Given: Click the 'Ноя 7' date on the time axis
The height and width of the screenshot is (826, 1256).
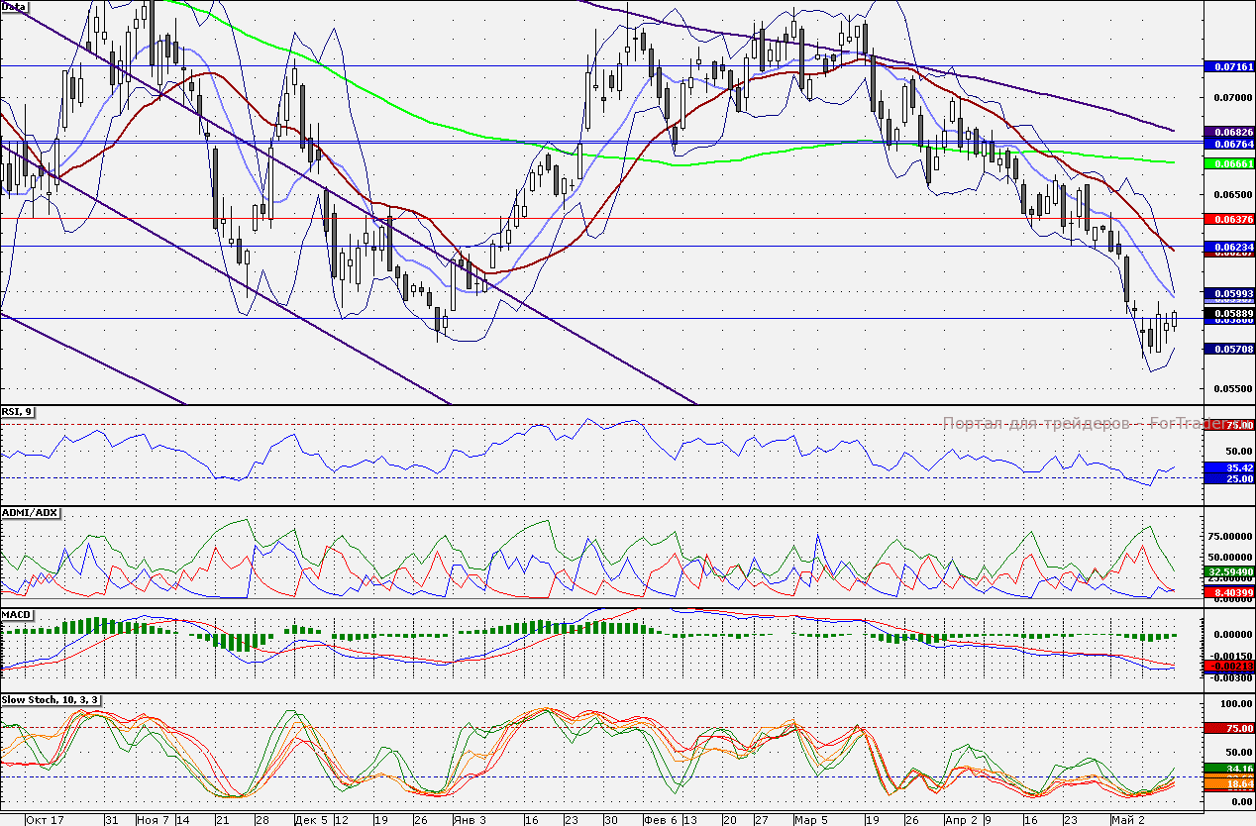Looking at the screenshot, I should (x=153, y=820).
